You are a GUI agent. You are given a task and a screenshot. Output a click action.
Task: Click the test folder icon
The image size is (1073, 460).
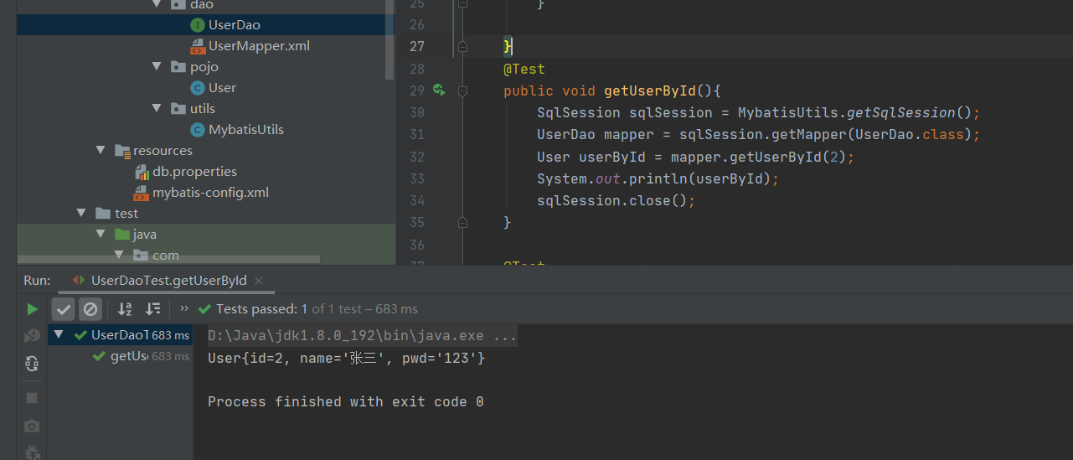coord(103,214)
